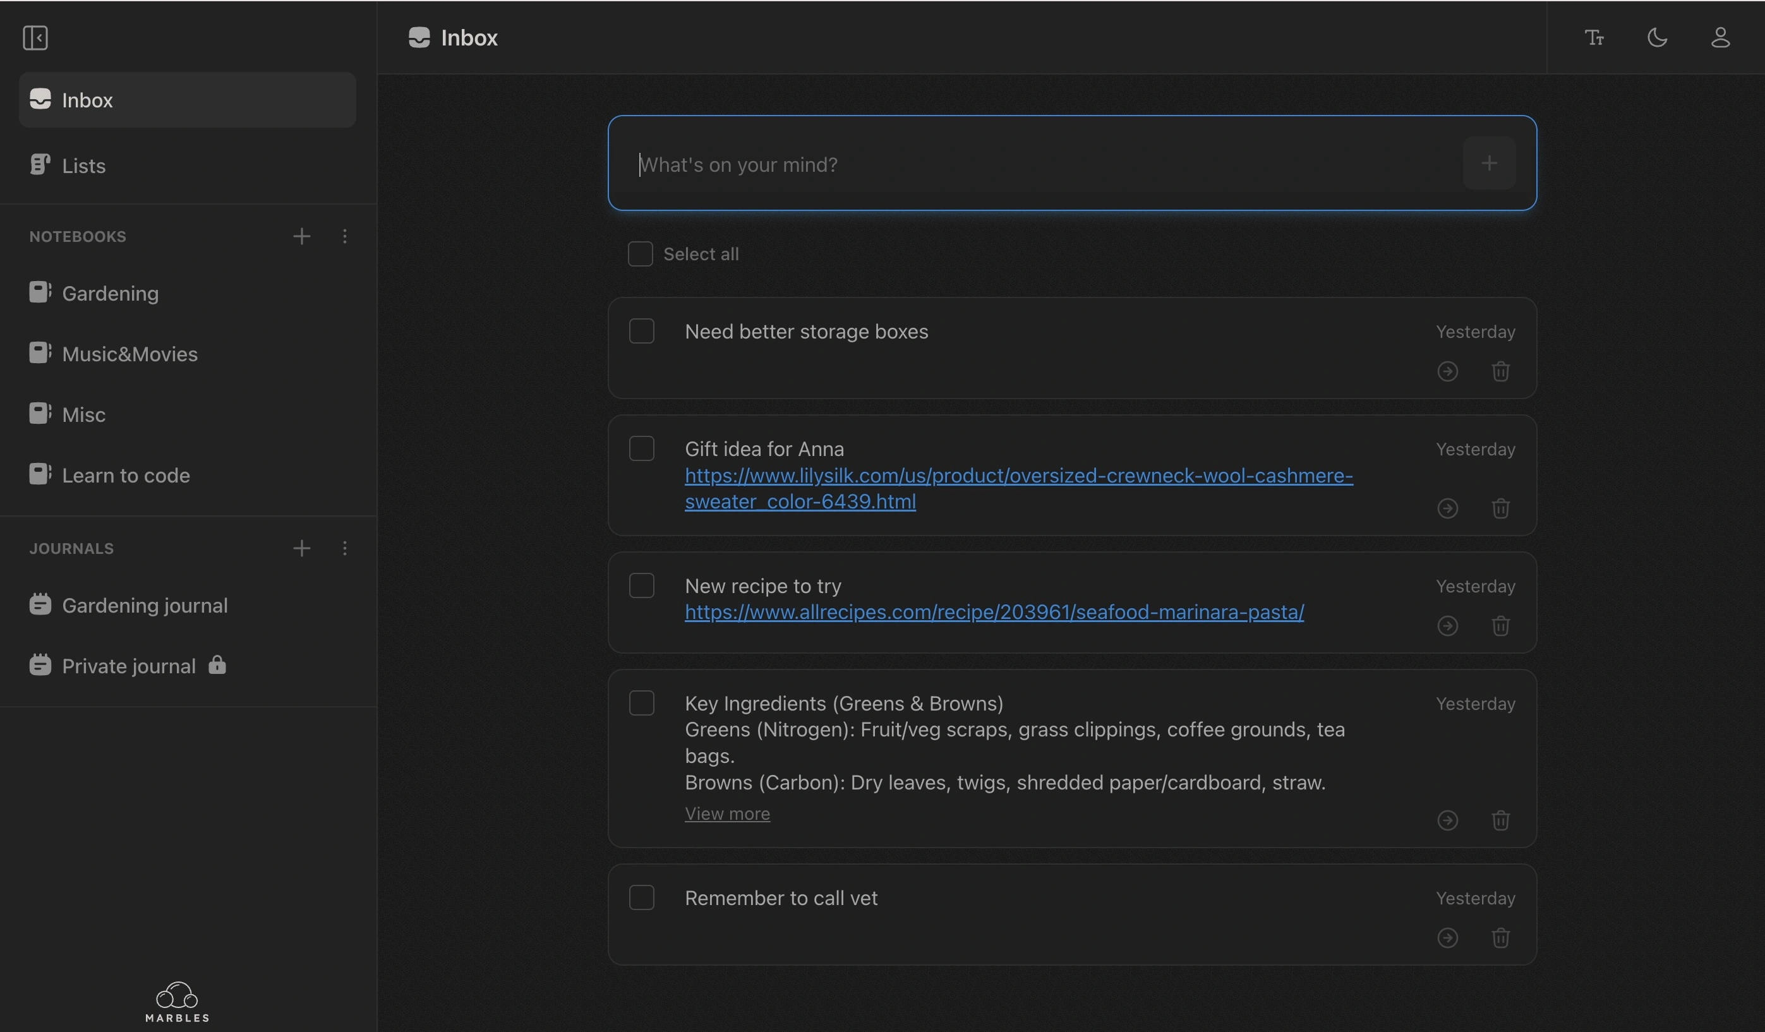This screenshot has height=1032, width=1765.
Task: Open Lists in the sidebar
Action: click(x=83, y=166)
